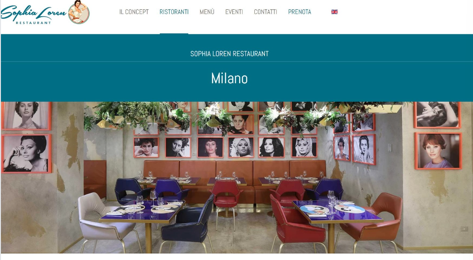Click the Sophia Loren Restaurant breadcrumb text

point(229,54)
